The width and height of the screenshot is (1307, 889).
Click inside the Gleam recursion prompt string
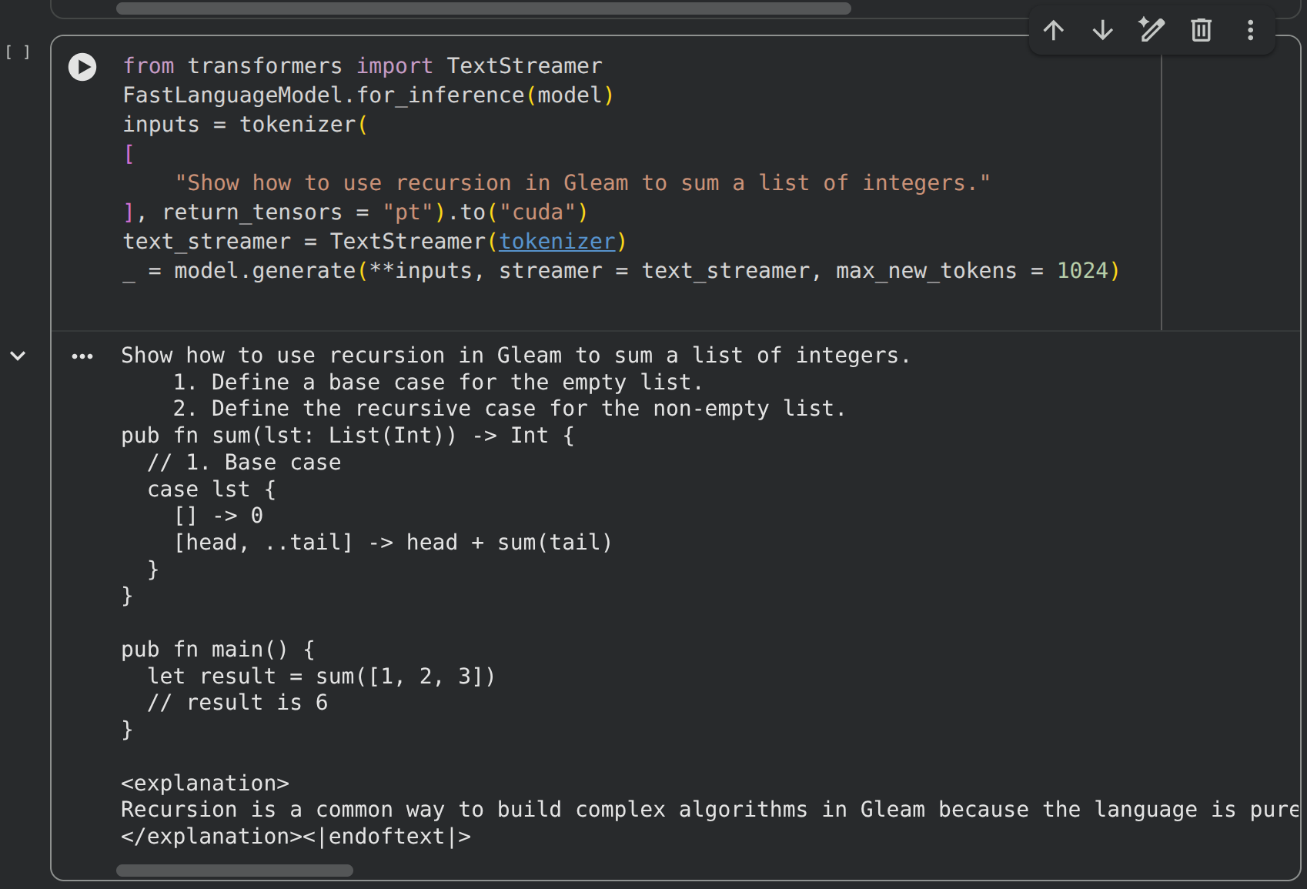tap(582, 183)
